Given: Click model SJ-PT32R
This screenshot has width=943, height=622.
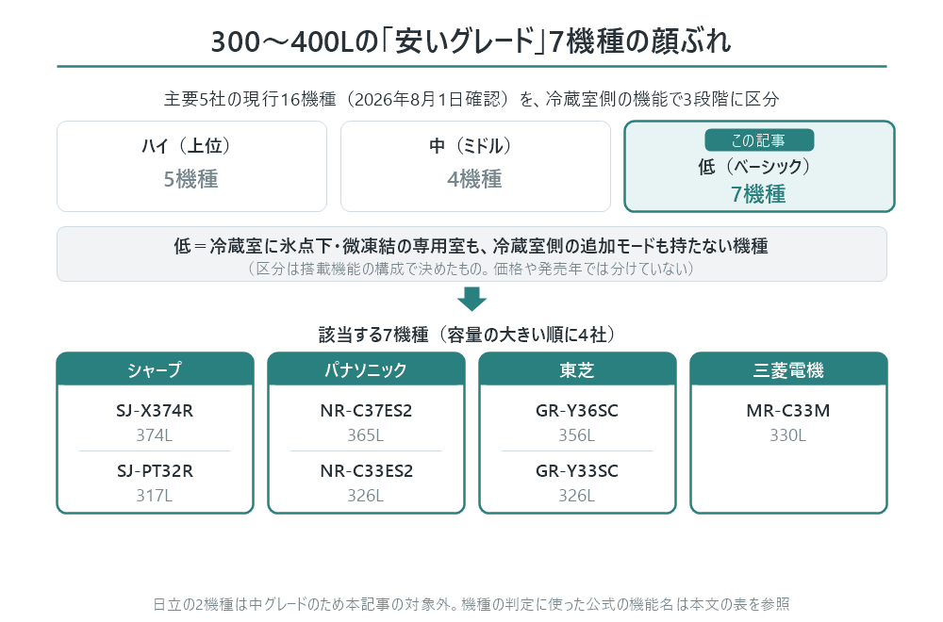Looking at the screenshot, I should 155,471.
